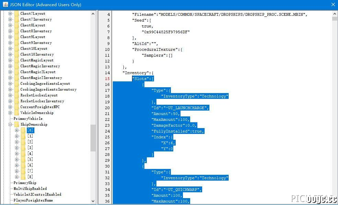
Task: Expand ship entry [0] plus box
Action: click(17, 130)
